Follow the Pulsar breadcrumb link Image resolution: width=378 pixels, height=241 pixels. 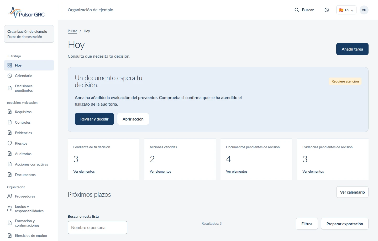pos(72,31)
